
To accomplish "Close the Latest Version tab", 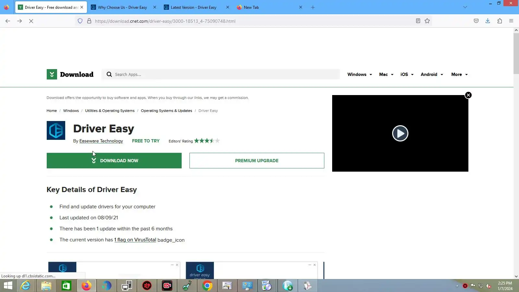I will 228,7.
